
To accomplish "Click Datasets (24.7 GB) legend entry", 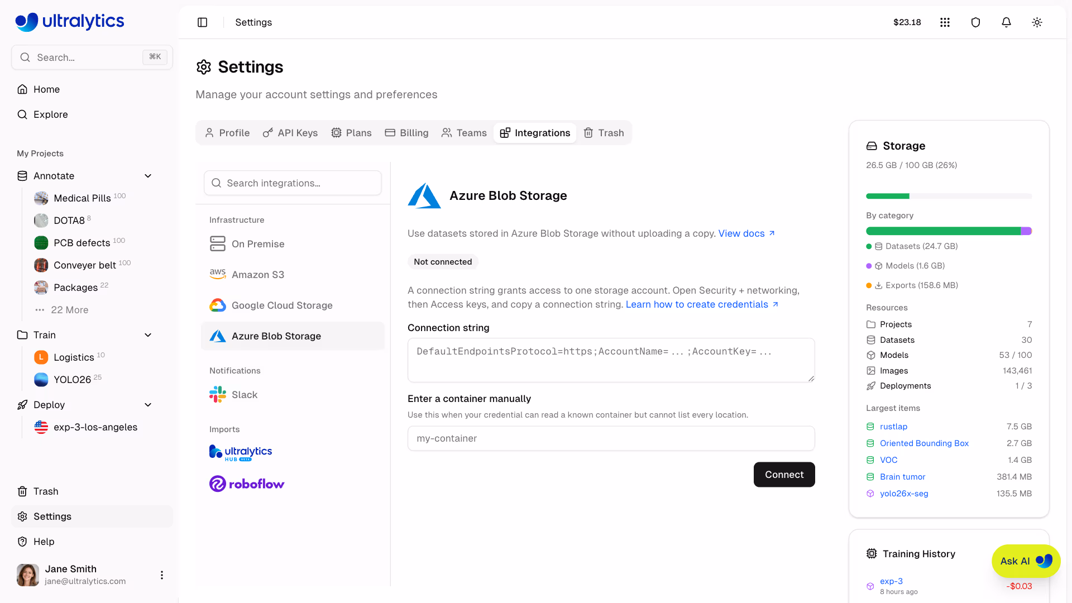I will pyautogui.click(x=912, y=246).
